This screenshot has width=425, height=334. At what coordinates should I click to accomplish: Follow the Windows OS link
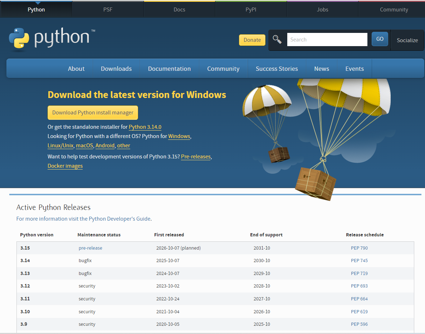click(179, 136)
